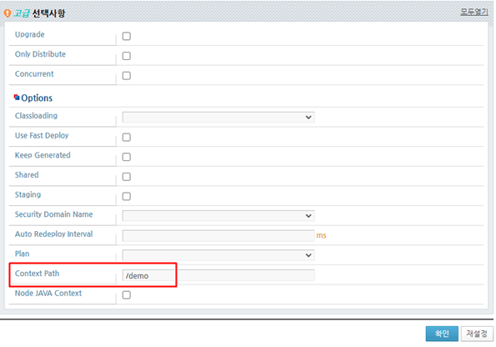Click the 확인 confirm button
This screenshot has height=347, width=496.
point(442,334)
